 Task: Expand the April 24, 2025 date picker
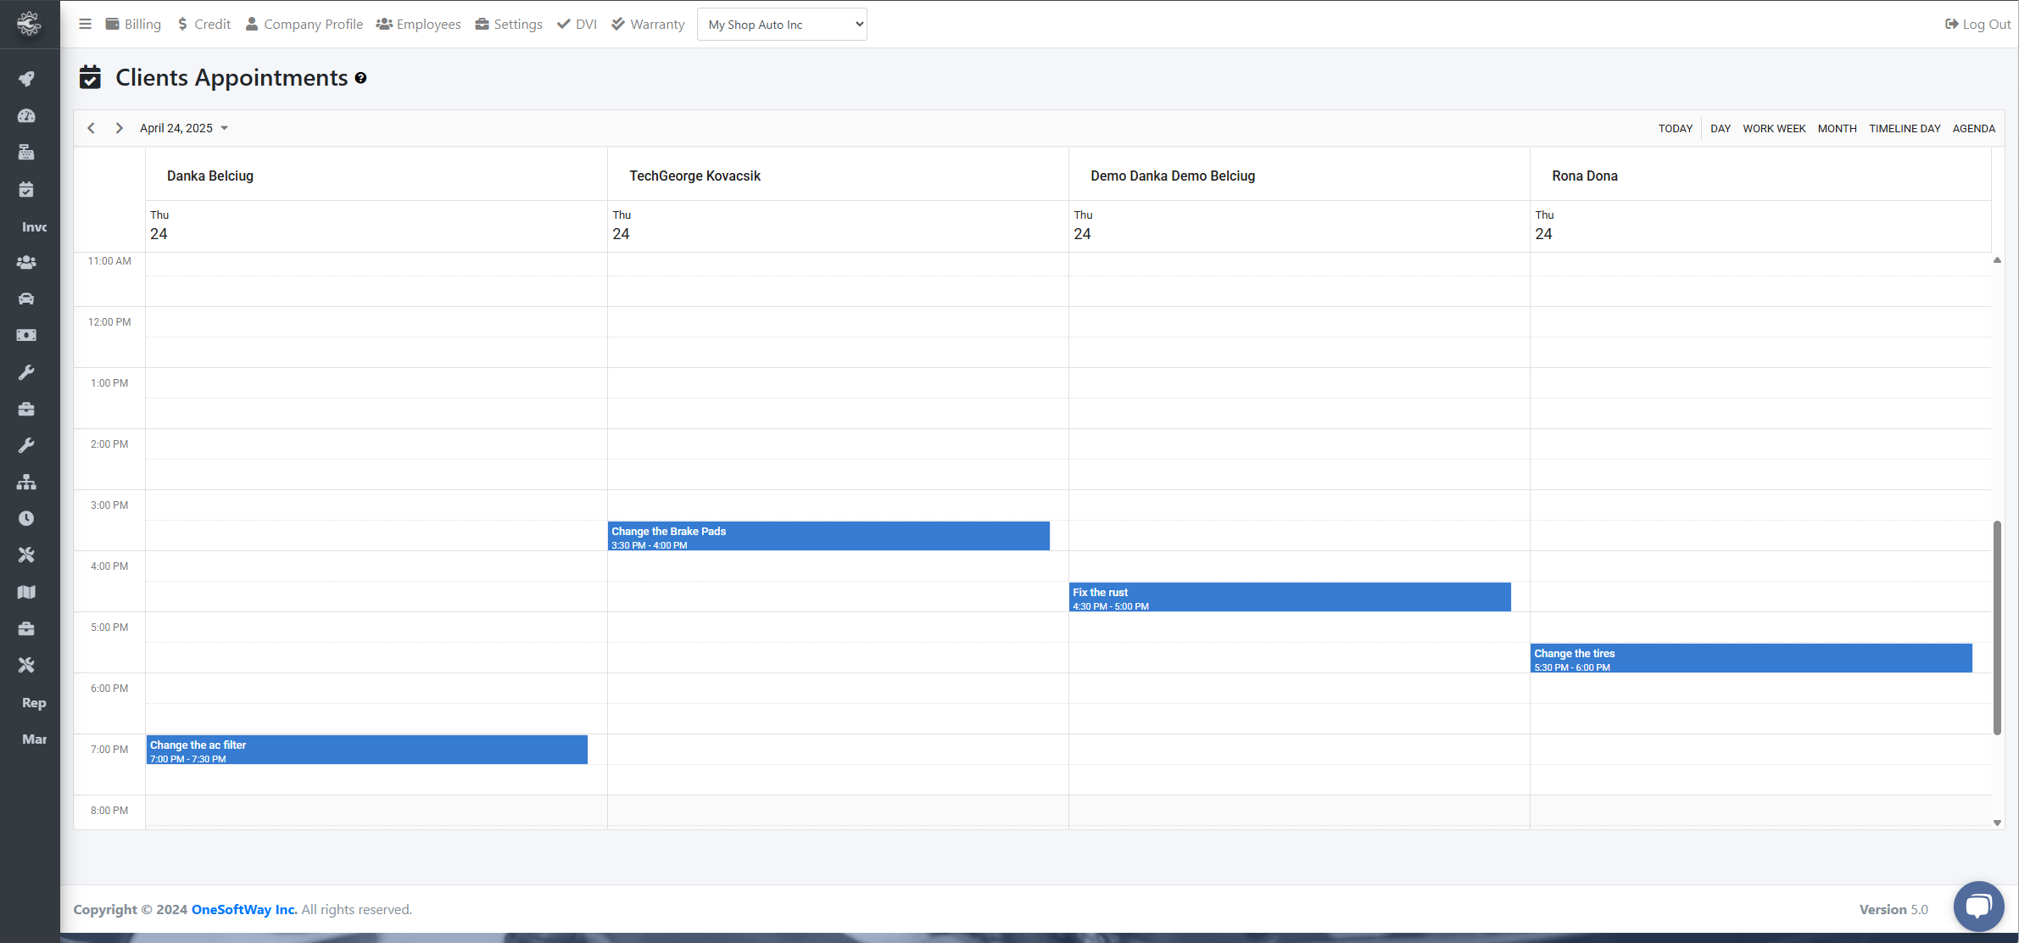[184, 127]
